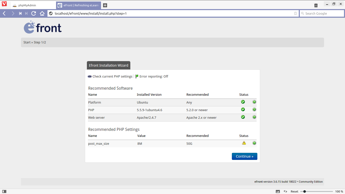Screen dimensions: 345x194
Task: Click the 100 % zoom value
Action: pyautogui.click(x=339, y=191)
